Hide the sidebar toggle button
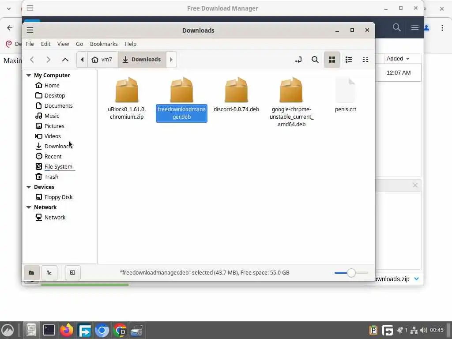 coord(73,273)
